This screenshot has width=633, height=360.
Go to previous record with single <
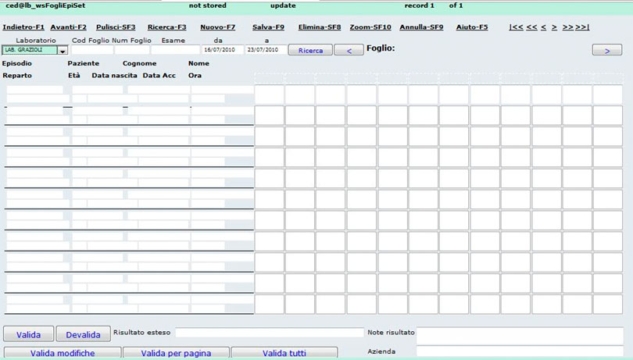(x=543, y=27)
